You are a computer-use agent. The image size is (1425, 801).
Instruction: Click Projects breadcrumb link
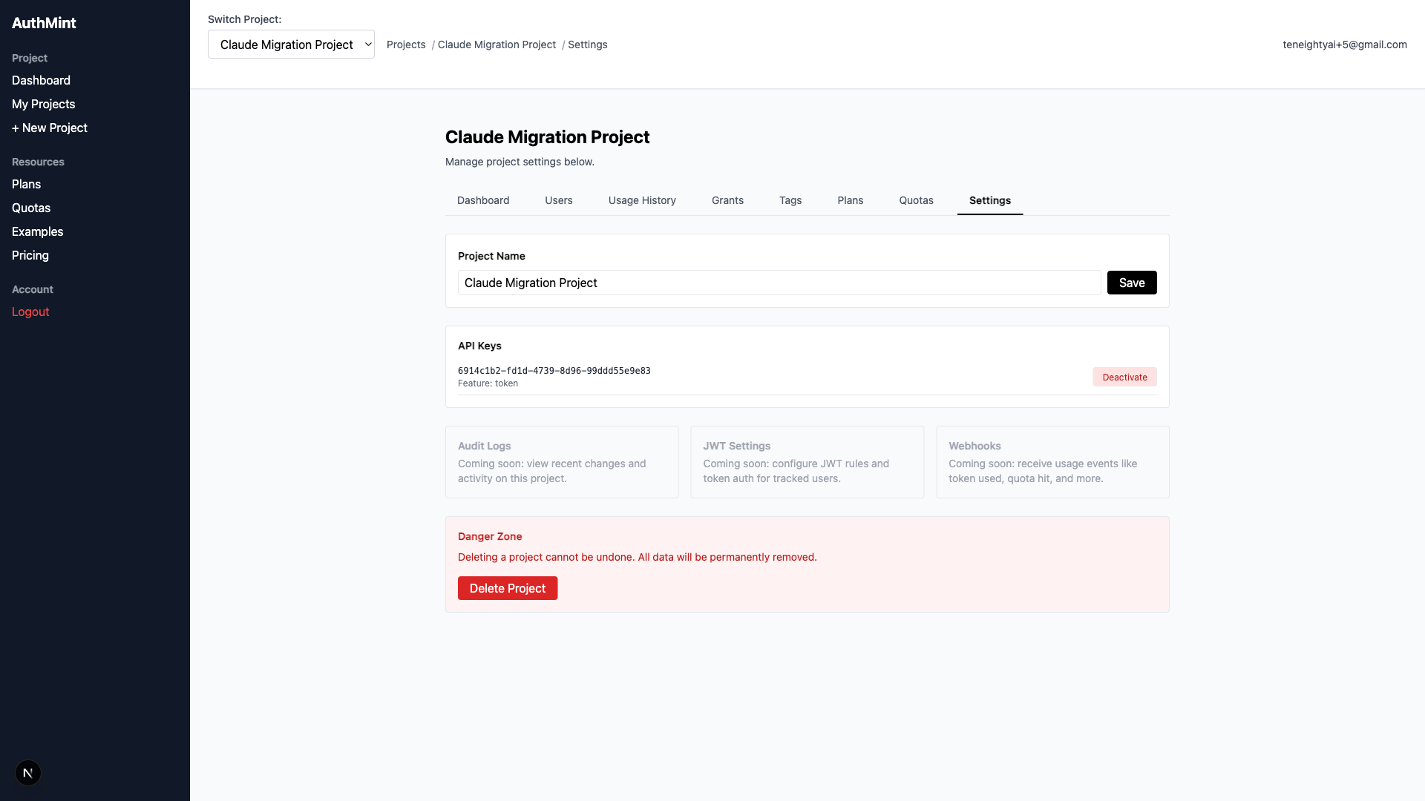[406, 44]
